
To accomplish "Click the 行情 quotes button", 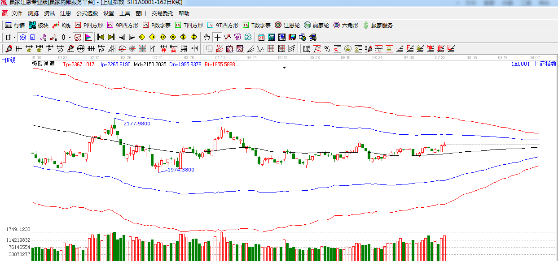I will click(x=15, y=25).
